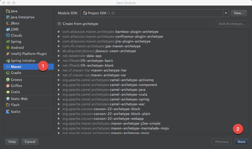Click the Grails icon

pos(8,92)
